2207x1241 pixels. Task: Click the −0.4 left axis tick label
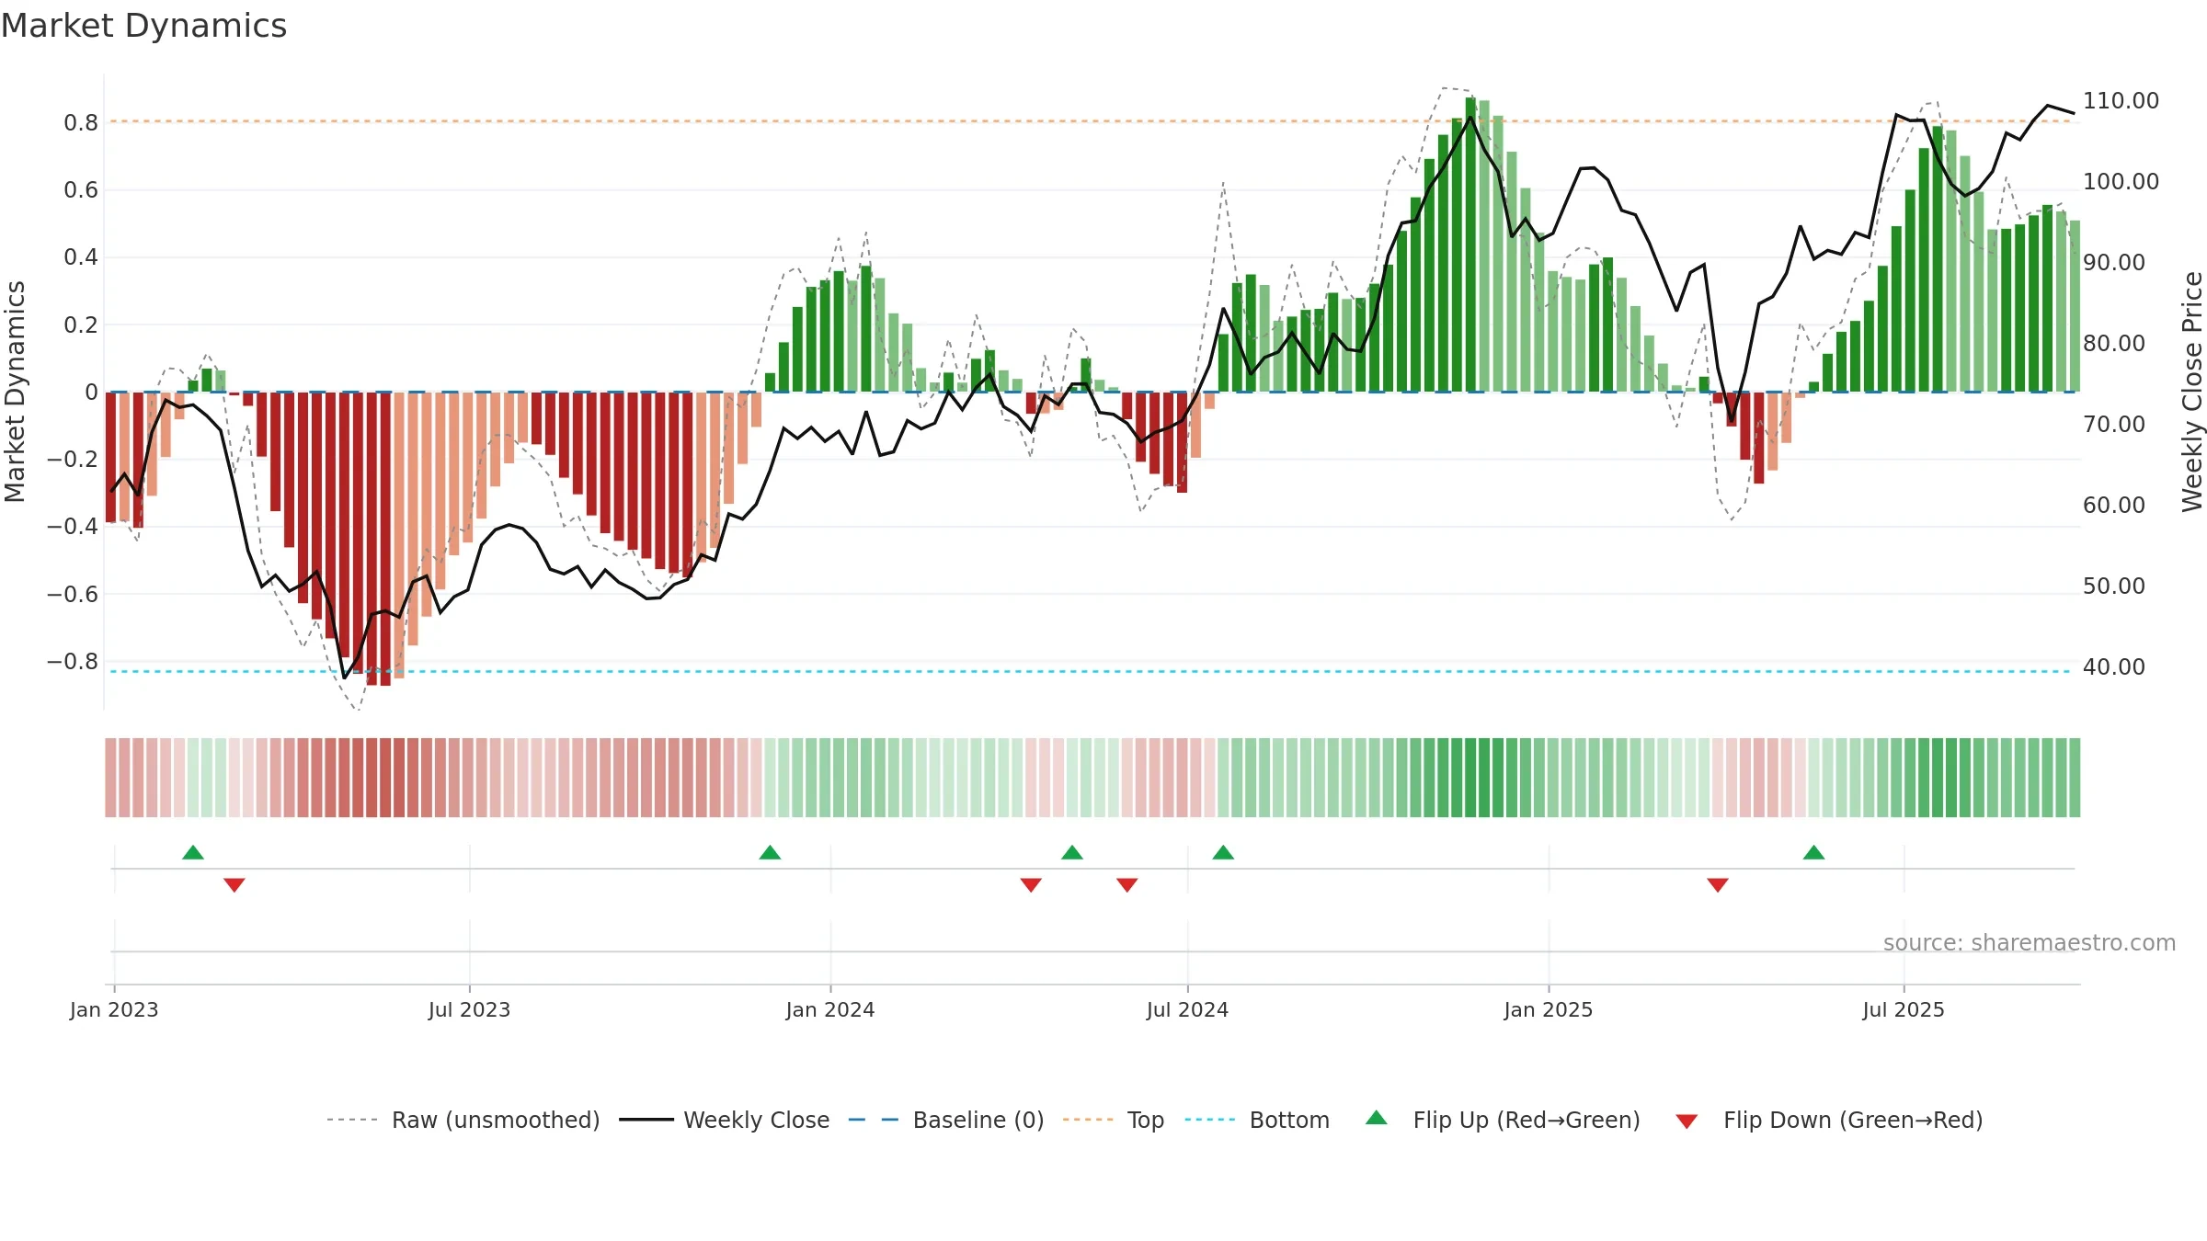(73, 527)
